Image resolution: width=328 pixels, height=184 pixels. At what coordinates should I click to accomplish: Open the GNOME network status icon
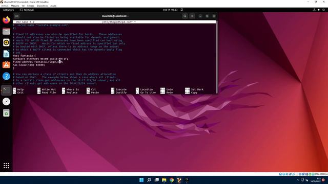pyautogui.click(x=314, y=10)
